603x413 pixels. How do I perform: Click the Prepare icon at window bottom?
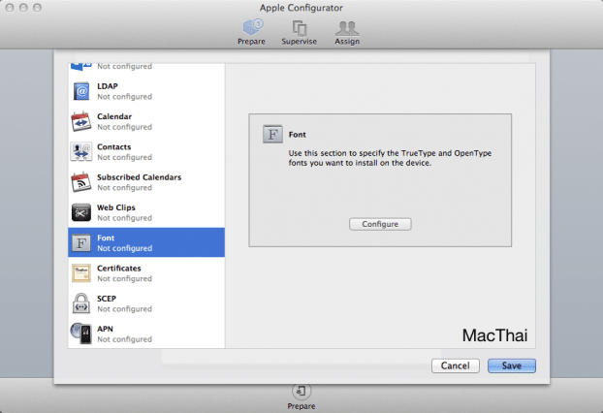point(301,392)
